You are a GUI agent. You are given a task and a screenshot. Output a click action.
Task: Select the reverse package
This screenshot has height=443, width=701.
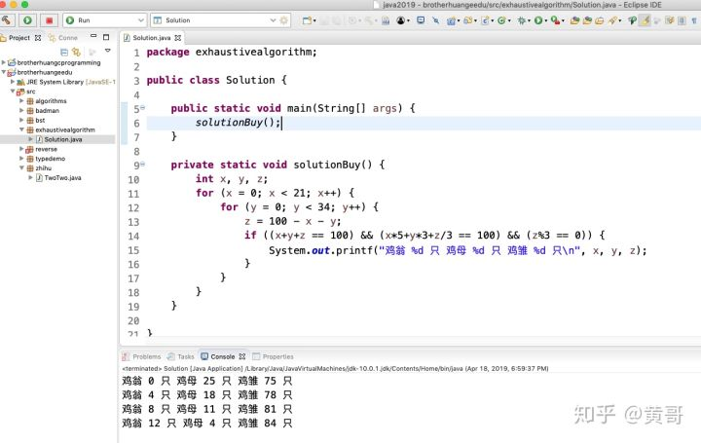pos(46,149)
